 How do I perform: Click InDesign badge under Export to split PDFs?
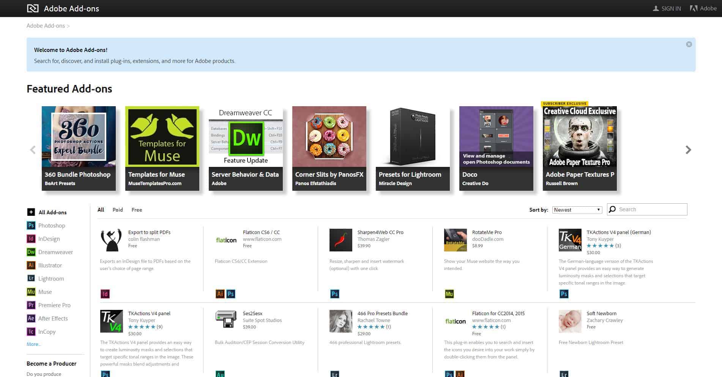tap(105, 294)
